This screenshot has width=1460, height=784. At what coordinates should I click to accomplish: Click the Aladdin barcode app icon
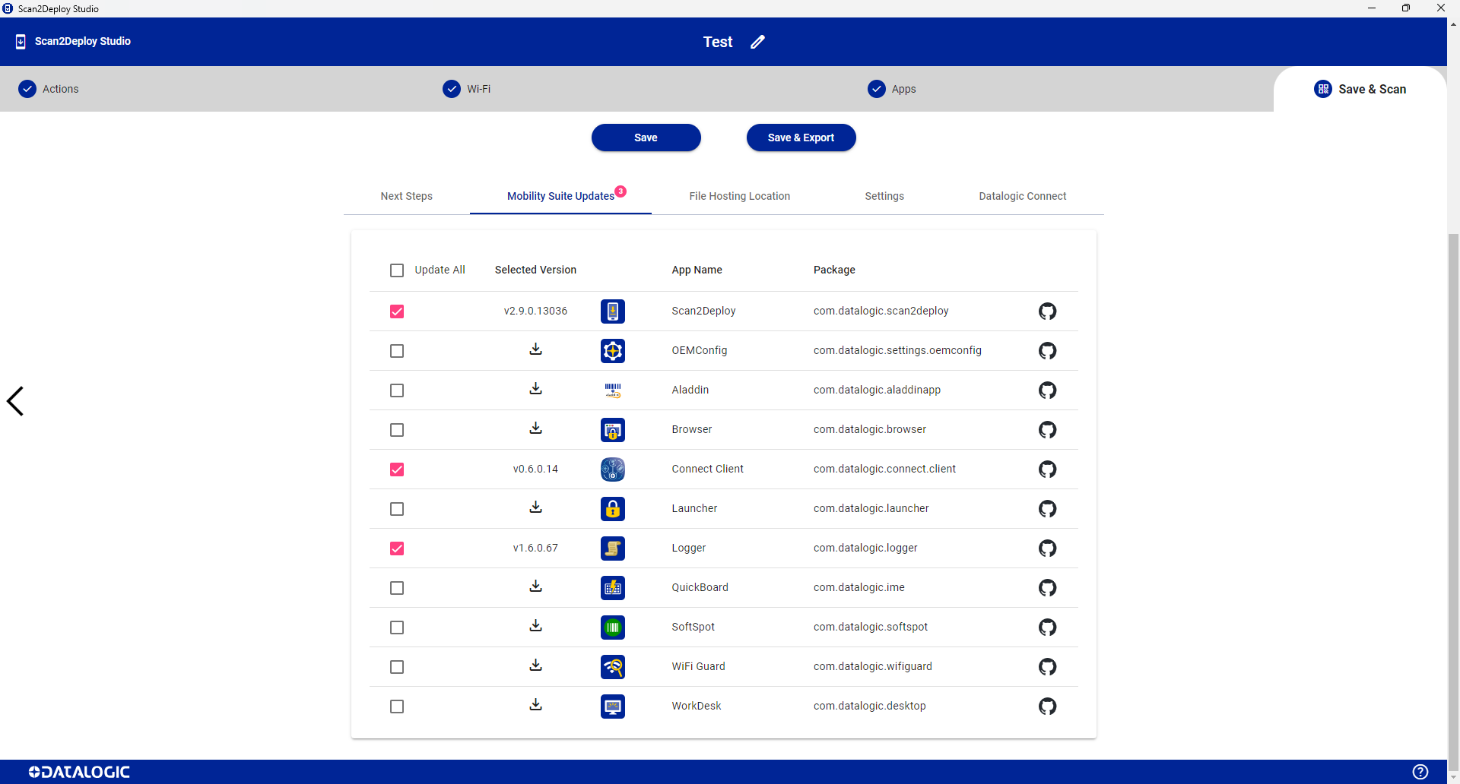pos(612,390)
